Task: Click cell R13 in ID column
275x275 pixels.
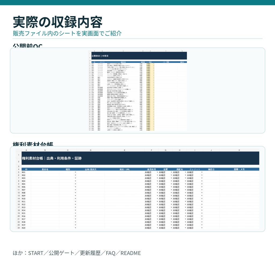Action: [x=26, y=207]
